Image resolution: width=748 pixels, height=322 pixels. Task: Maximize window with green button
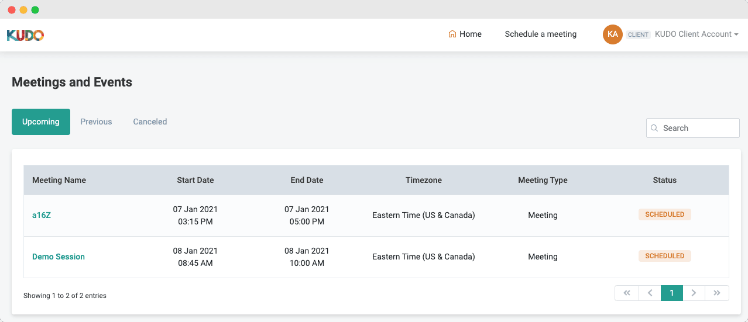coord(35,10)
